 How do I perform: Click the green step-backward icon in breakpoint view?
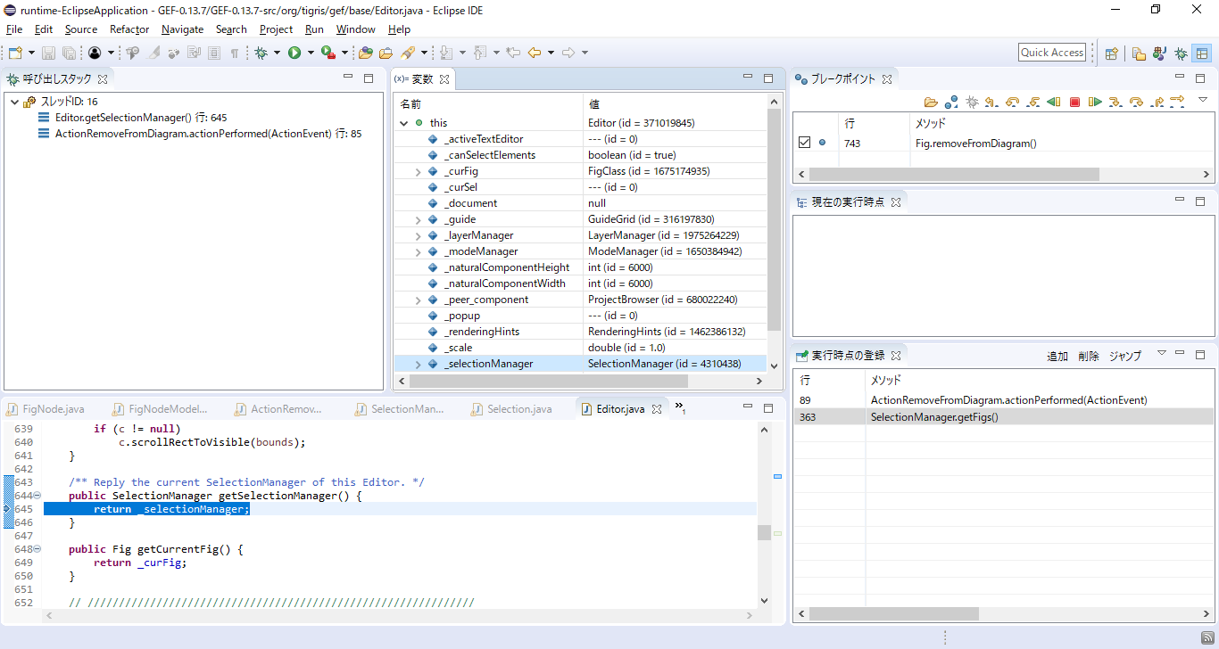tap(1054, 102)
